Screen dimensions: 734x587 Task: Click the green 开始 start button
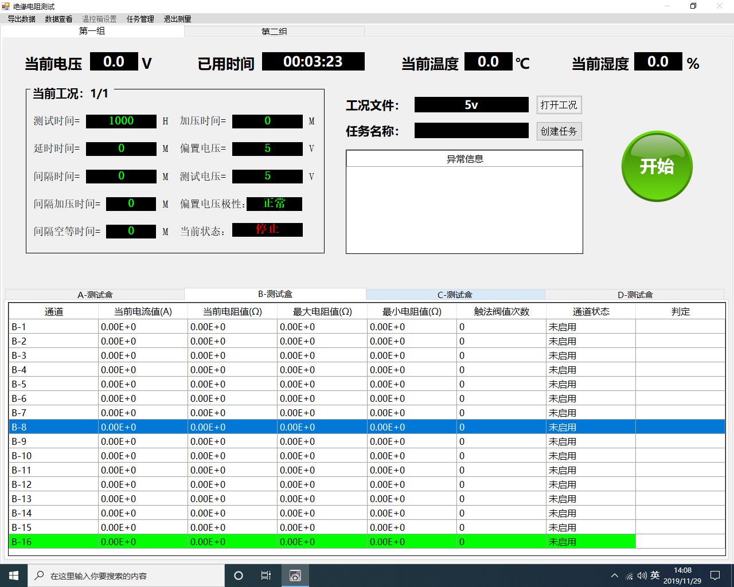pos(657,166)
